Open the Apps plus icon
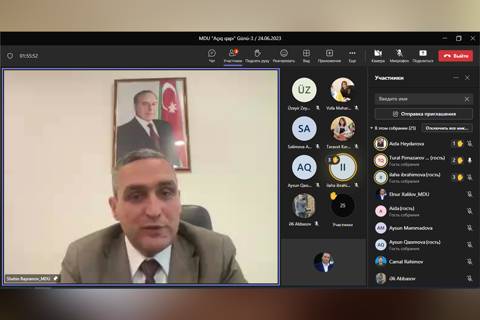Image resolution: width=480 pixels, height=320 pixels. point(330,53)
